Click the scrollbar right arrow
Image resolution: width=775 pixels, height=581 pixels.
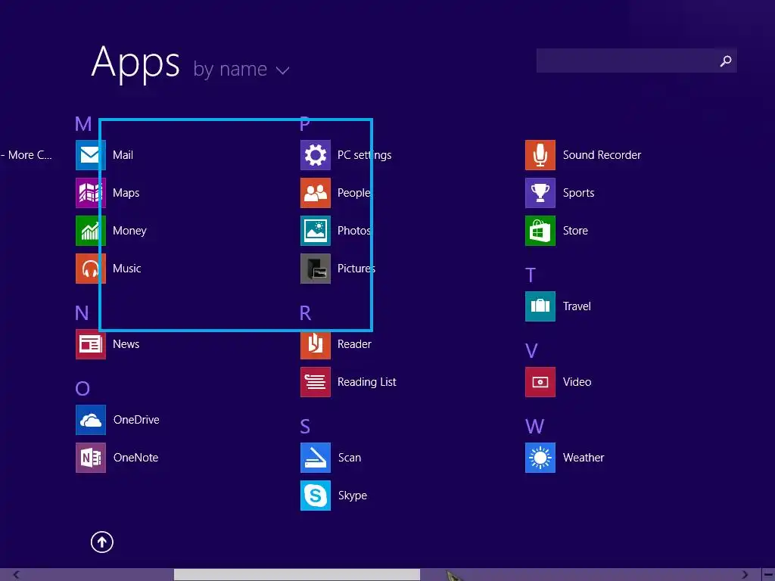point(745,575)
